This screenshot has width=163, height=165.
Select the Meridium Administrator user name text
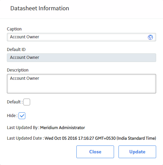(x=63, y=128)
